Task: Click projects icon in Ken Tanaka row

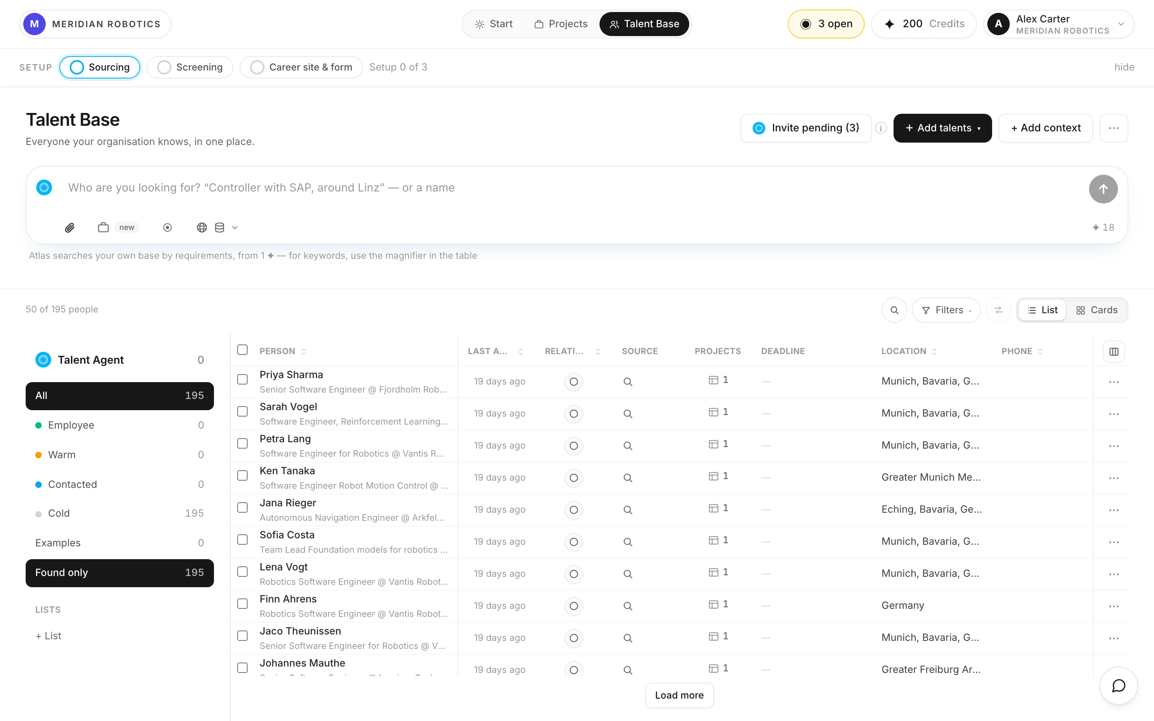Action: pos(713,476)
